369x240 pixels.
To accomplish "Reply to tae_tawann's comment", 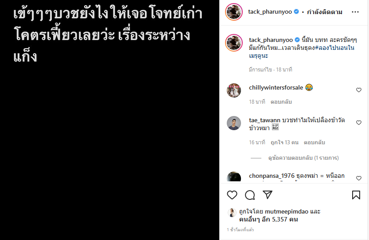I will click(x=314, y=142).
